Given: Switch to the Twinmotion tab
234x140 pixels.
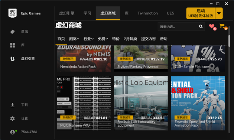Looking at the screenshot, I should click(147, 13).
